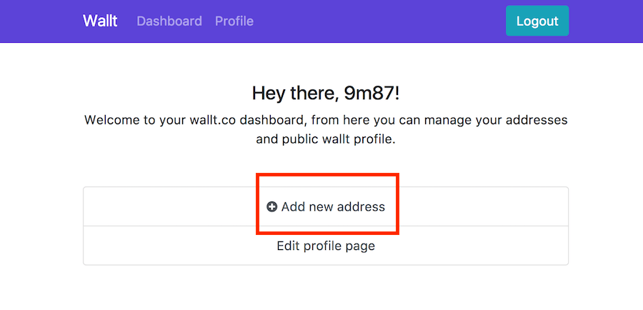Click the word 'page' in Edit profile page
The width and height of the screenshot is (643, 310).
pos(361,246)
